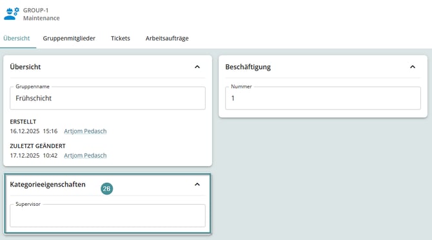This screenshot has height=240, width=432.
Task: Collapse the Beschäftigung card
Action: pos(413,67)
